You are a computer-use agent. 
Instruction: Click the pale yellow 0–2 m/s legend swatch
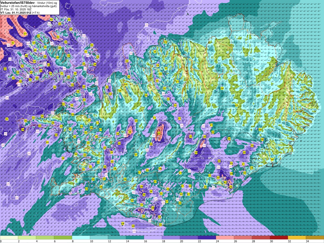tap(9, 238)
